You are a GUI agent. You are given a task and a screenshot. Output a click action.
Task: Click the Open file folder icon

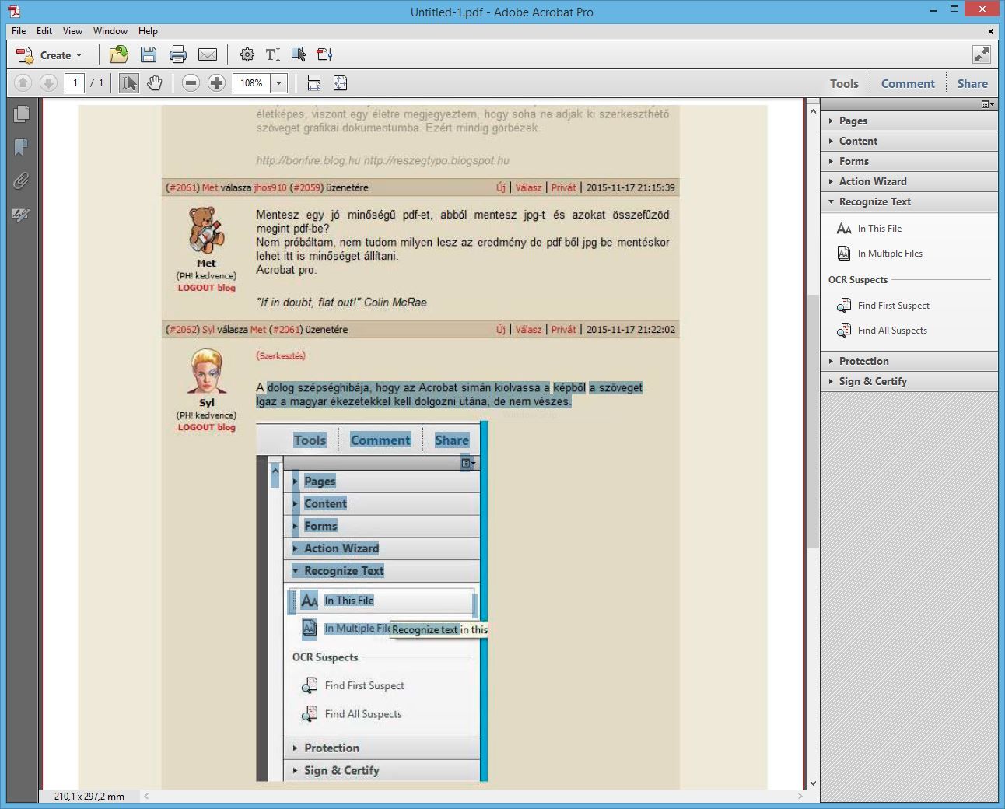119,54
